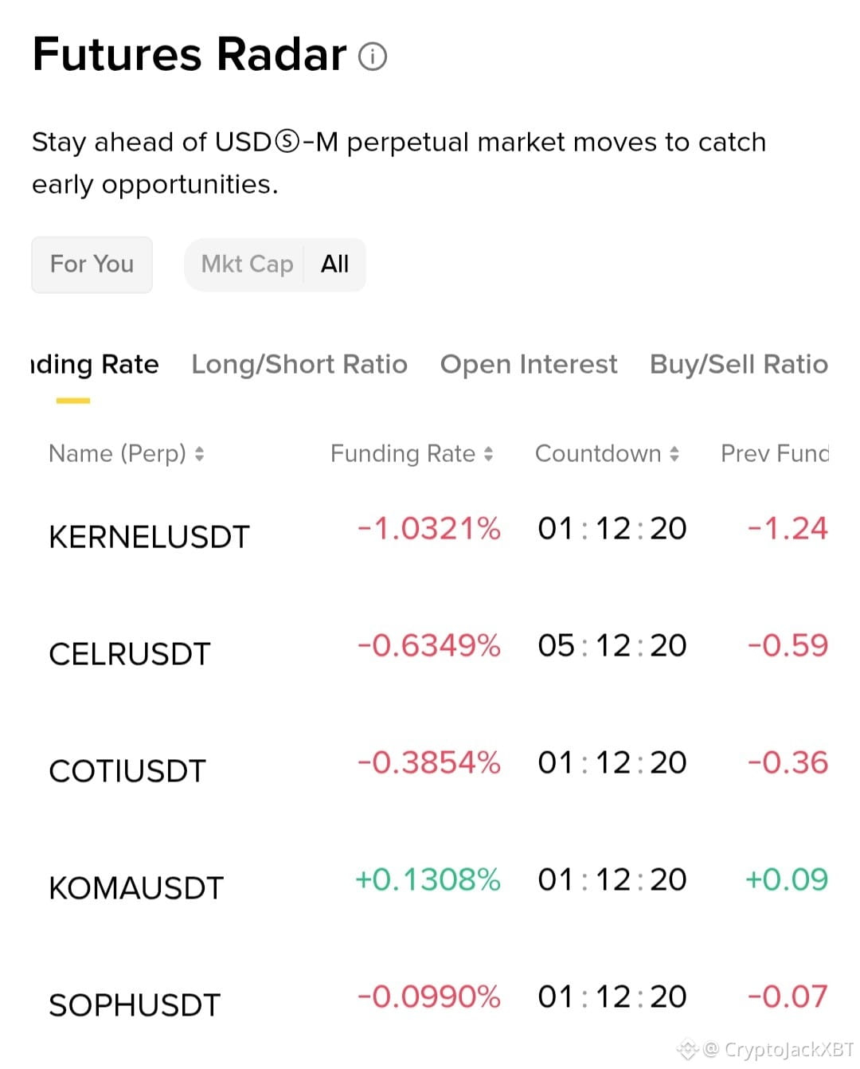Click CELRUSDT countdown 05:12:20
The width and height of the screenshot is (860, 1069).
612,645
